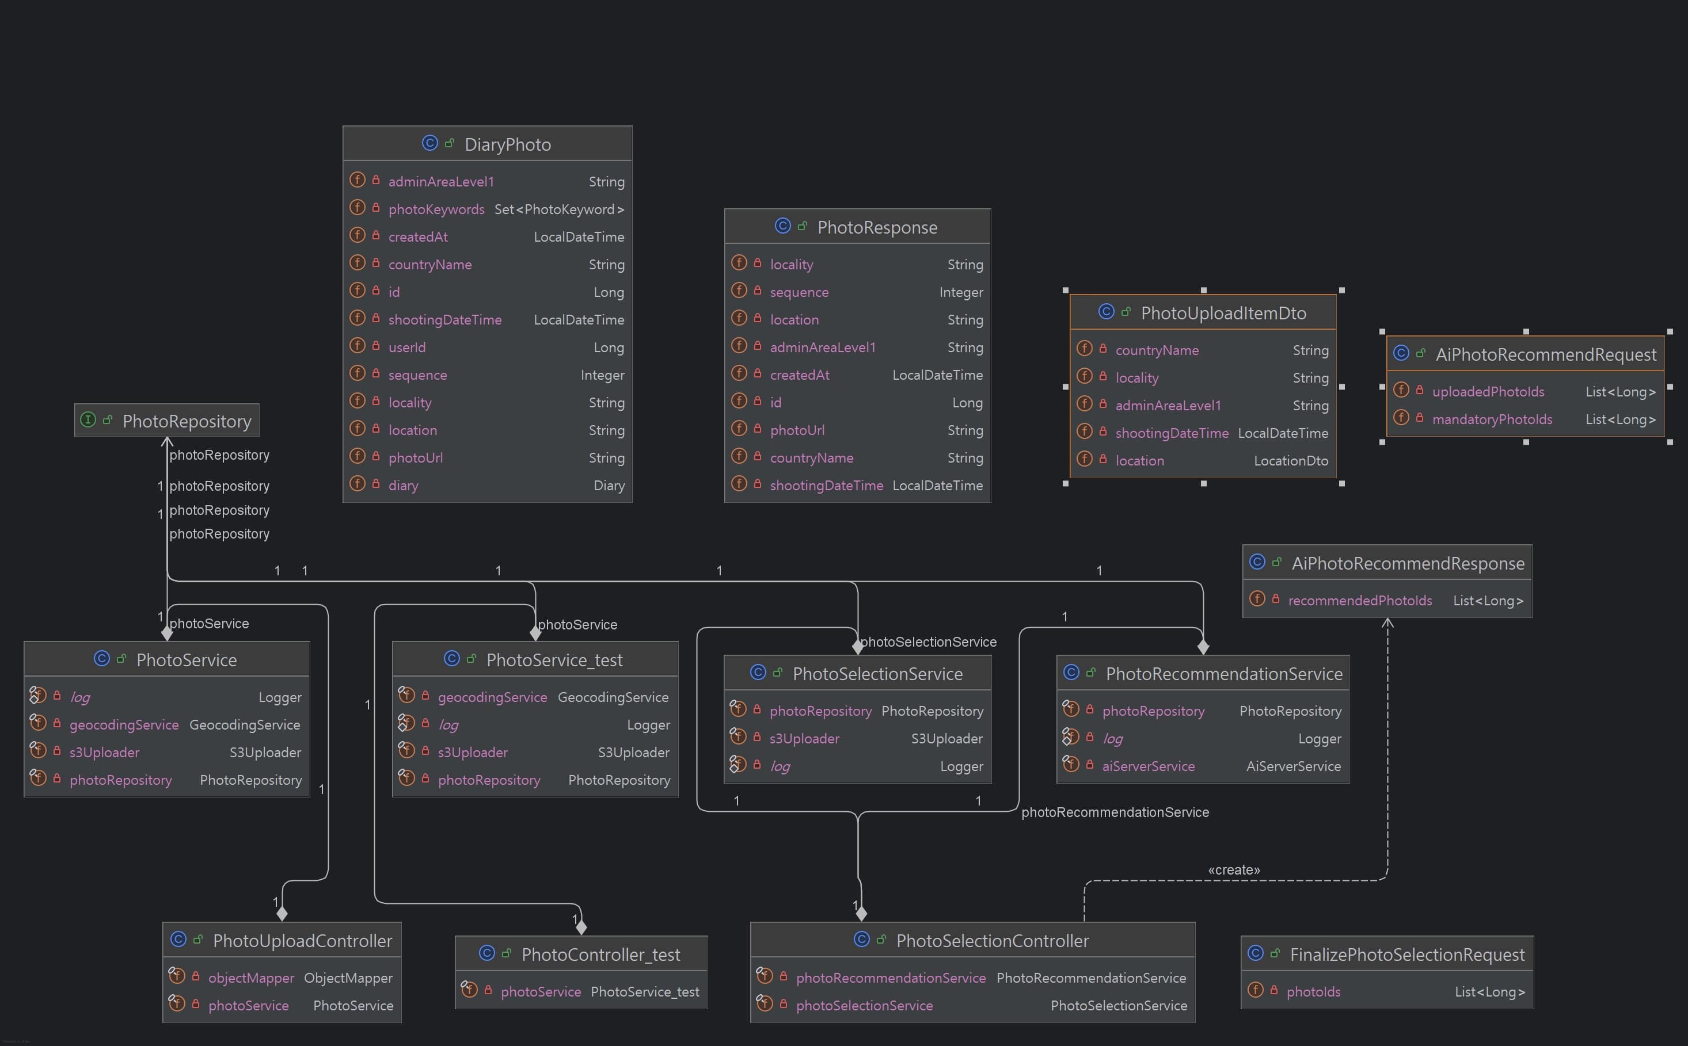
Task: Click the top-right resize handle of PhotoUploadItemDto
Action: click(x=1341, y=291)
